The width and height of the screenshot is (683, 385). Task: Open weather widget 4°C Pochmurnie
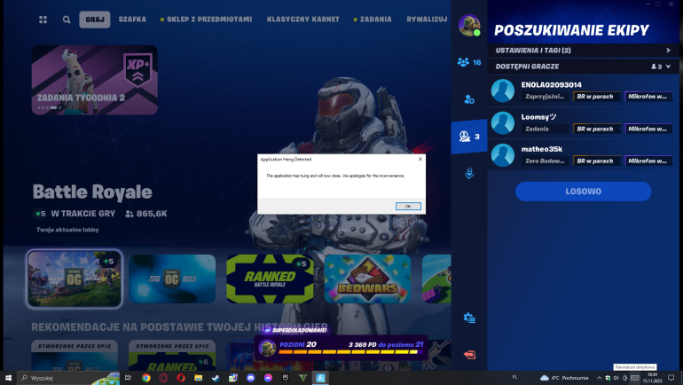point(564,378)
